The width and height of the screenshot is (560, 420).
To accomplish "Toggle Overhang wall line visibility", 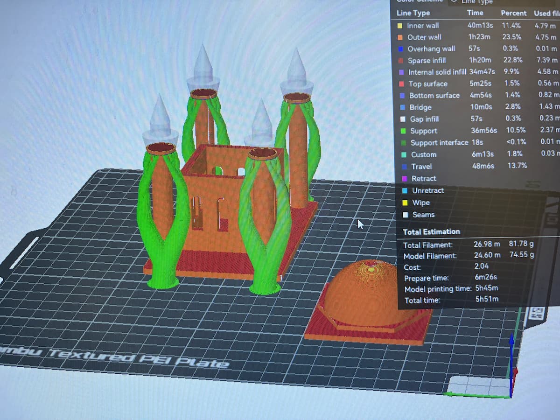I will (431, 49).
